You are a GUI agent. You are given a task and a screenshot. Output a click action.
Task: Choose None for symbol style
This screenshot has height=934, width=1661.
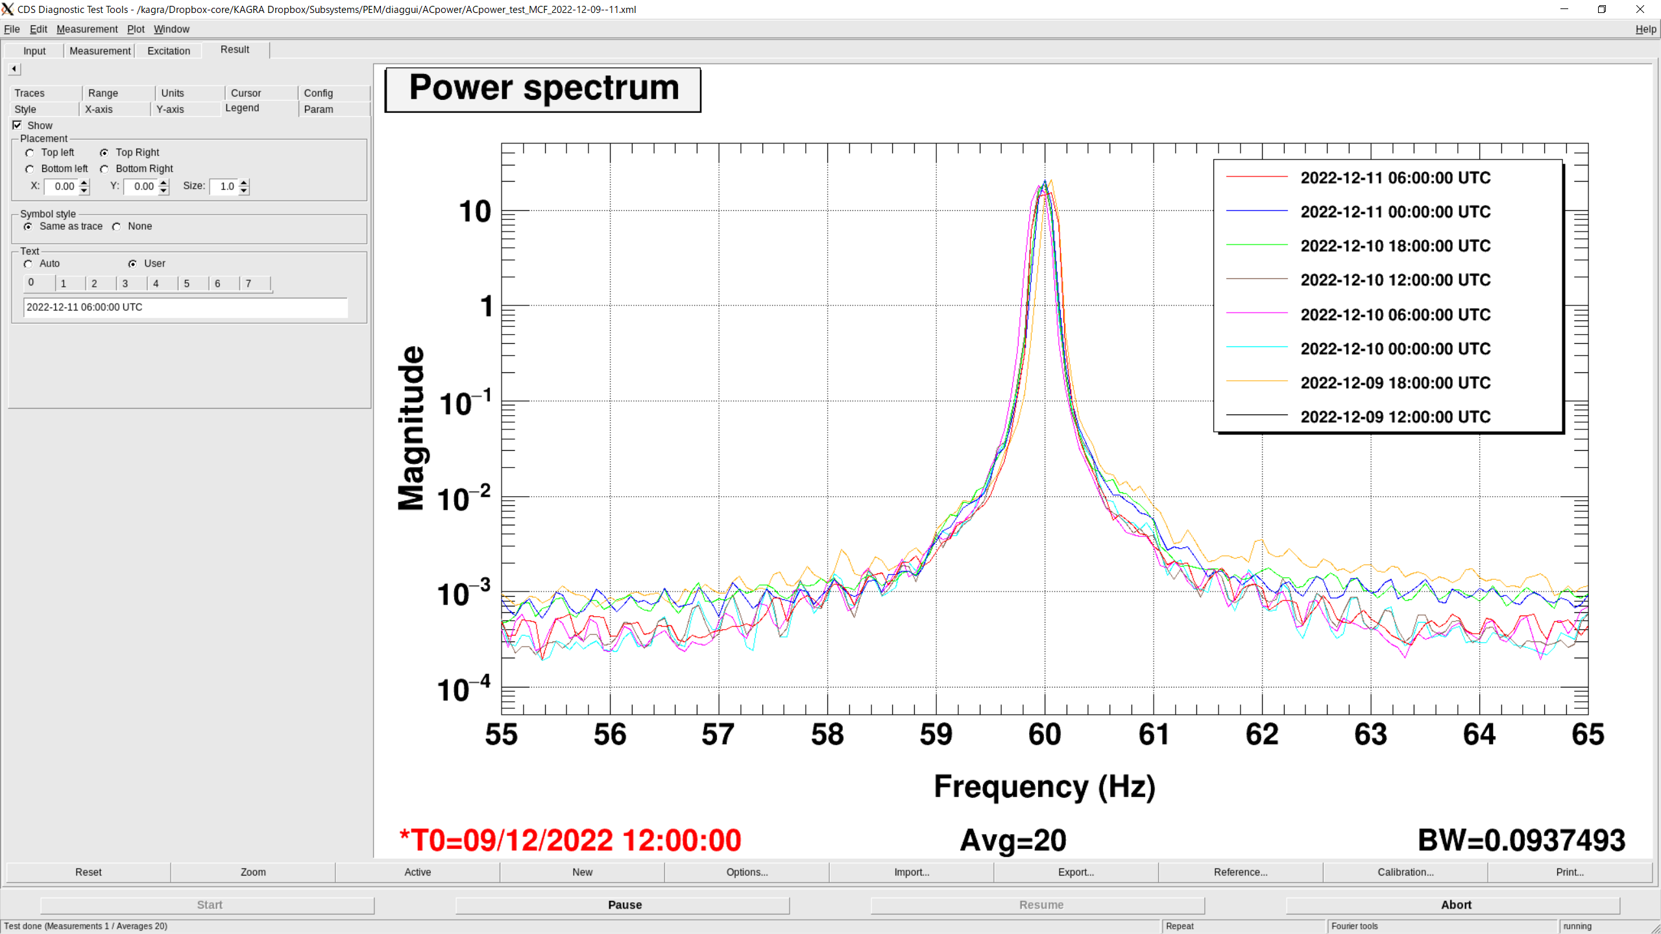[x=117, y=227]
